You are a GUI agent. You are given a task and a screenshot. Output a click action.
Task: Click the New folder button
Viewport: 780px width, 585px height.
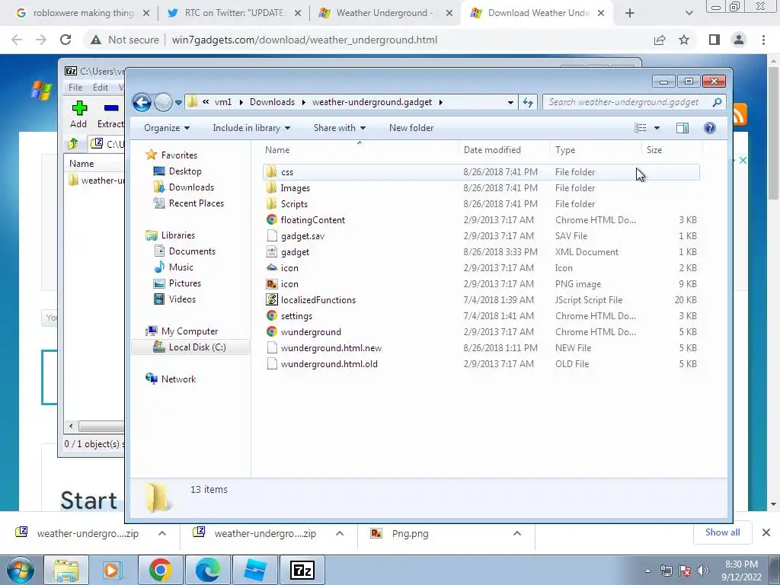[411, 128]
